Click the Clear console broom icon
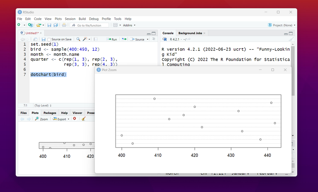318x192 pixels. pyautogui.click(x=291, y=39)
